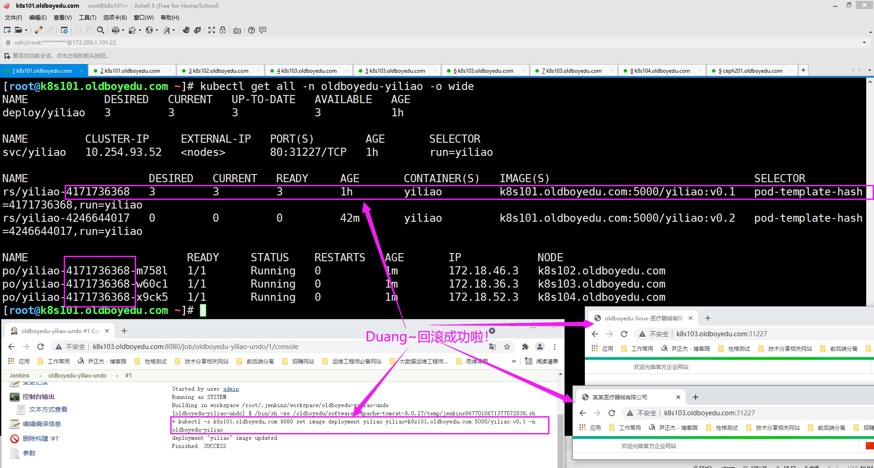Screen dimensions: 874x468
Task: Expand the Open folder dropdown arrow
Action: pos(26,30)
